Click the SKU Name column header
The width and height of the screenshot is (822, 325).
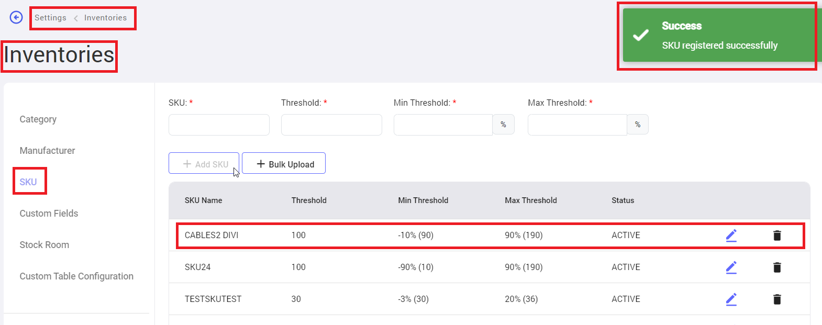click(x=203, y=200)
